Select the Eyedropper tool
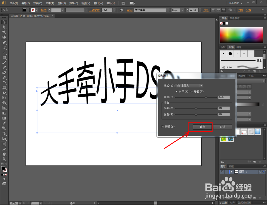267x205 pixels. point(4,123)
